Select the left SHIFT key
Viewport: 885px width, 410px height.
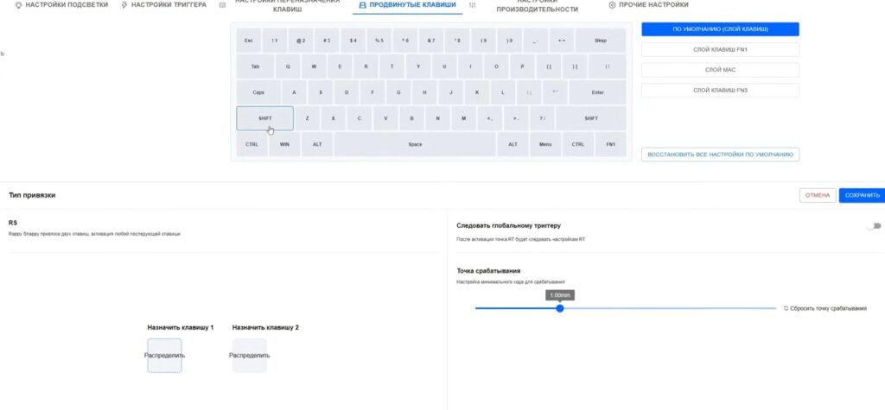click(x=264, y=118)
